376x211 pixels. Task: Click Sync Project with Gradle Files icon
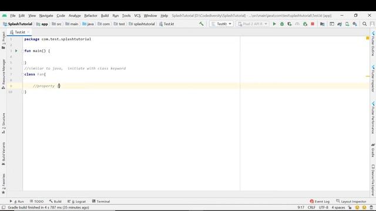[340, 24]
